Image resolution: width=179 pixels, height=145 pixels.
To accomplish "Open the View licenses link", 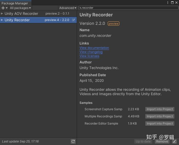I will [89, 56].
